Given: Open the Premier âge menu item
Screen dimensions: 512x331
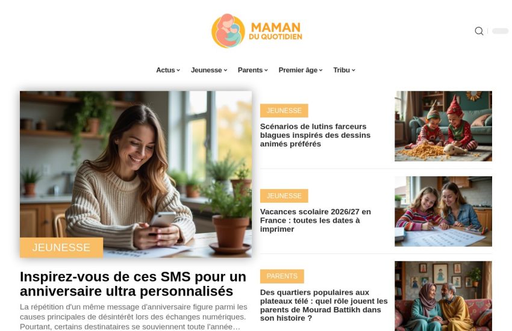Looking at the screenshot, I should pyautogui.click(x=301, y=70).
